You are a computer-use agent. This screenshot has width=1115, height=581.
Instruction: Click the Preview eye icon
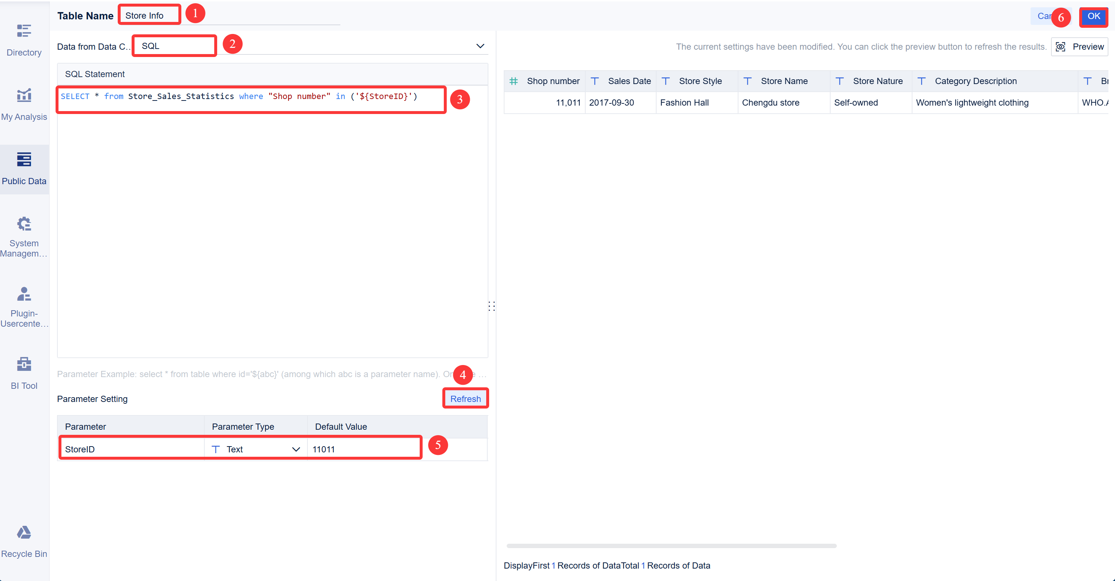click(x=1061, y=47)
